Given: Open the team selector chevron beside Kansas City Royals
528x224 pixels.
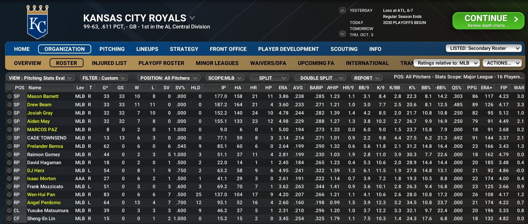Looking at the screenshot, I should [x=192, y=18].
